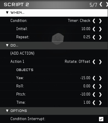The width and height of the screenshot is (108, 123).
Task: Increase Roll value with right arrow
Action: [x=100, y=86]
